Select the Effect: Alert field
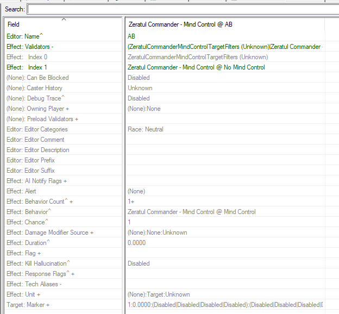Viewport: 339px width, 314px height. point(63,191)
